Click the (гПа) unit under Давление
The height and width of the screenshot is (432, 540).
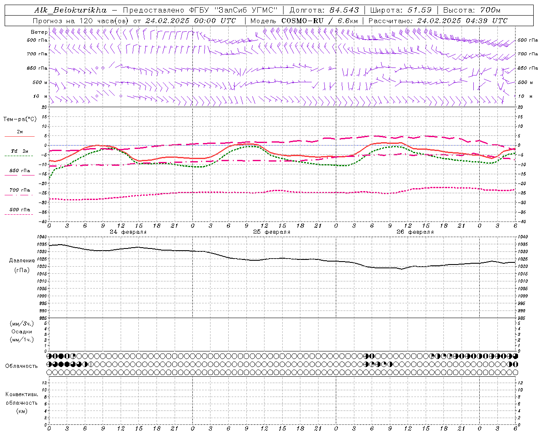[22, 270]
